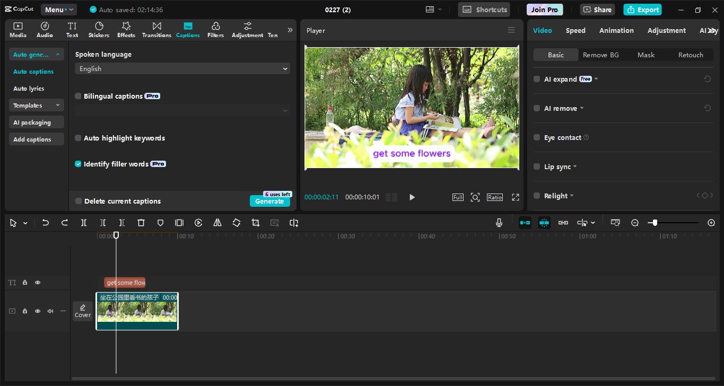This screenshot has height=386, width=724.
Task: Hide the text track with its eye toggle
Action: [x=37, y=283]
